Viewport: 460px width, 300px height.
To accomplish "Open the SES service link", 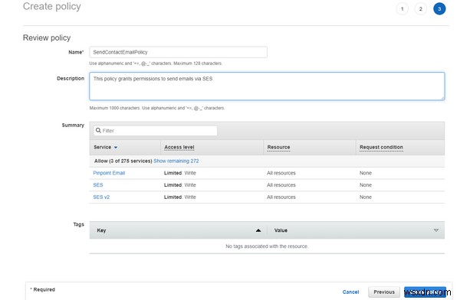I will click(97, 185).
